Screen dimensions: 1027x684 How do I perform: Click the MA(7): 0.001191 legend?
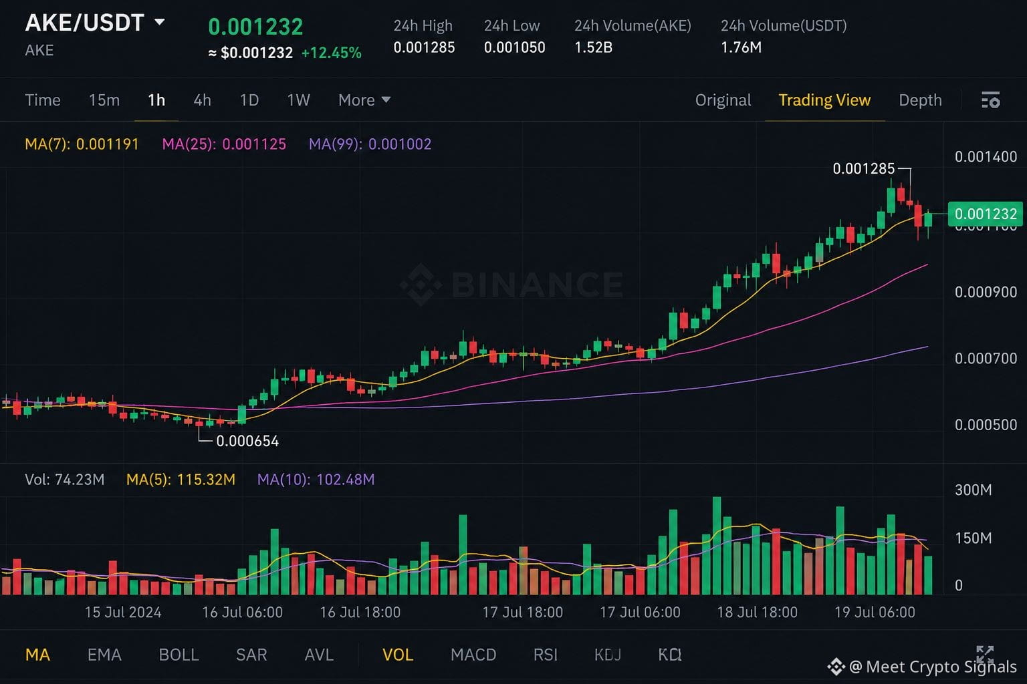pos(82,144)
